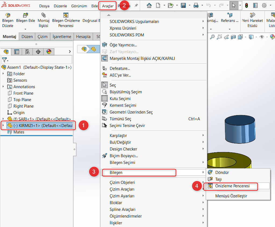Open a file using the Open folder icon

pos(170,6)
